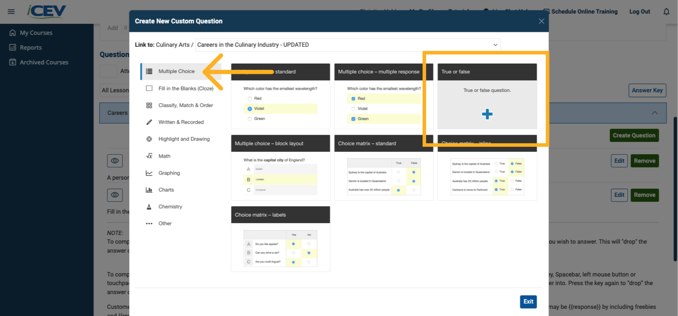Toggle visibility eye for 'Fill in the' question
Screen dimensions: 678x316
(x=115, y=195)
